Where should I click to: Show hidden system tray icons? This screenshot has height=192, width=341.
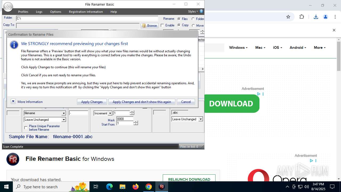pos(287,187)
